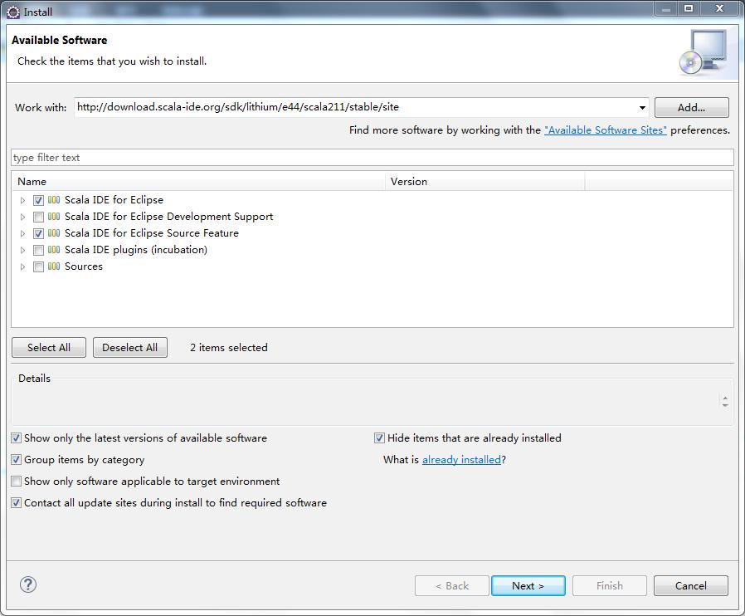The width and height of the screenshot is (745, 616).
Task: Click the help question mark icon
Action: (x=28, y=584)
